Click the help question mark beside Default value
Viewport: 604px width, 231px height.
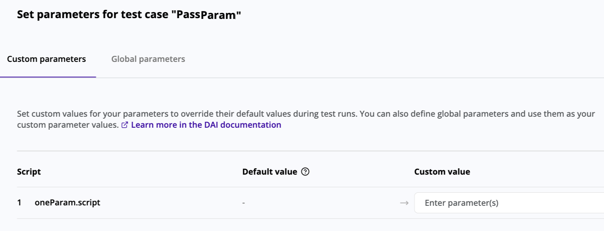tap(305, 171)
